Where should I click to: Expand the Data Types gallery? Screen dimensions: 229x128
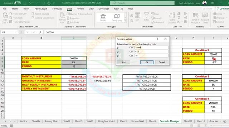coord(125,21)
